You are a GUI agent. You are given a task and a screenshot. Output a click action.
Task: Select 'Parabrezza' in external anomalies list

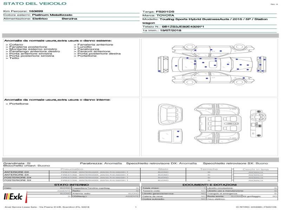(88, 49)
